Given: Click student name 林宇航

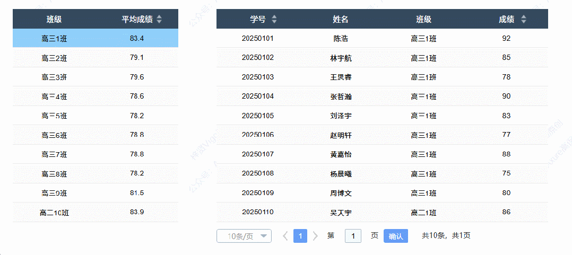Looking at the screenshot, I should [x=341, y=58].
